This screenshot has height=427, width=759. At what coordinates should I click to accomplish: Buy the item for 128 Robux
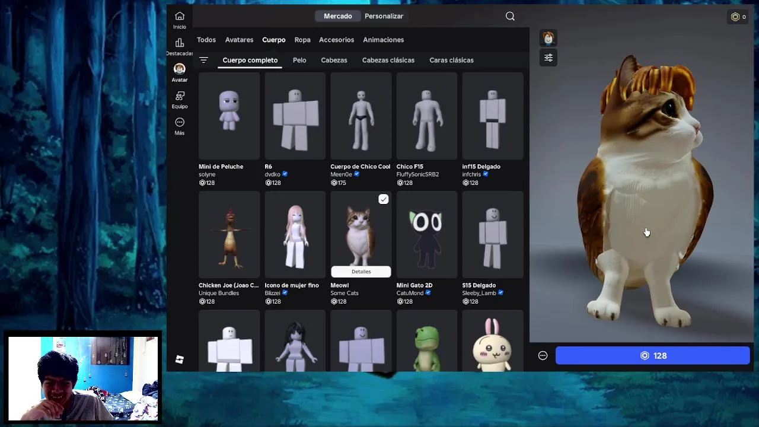[653, 355]
